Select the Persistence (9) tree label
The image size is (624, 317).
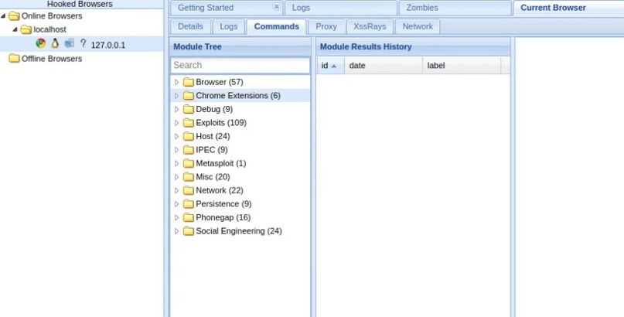[x=223, y=204]
